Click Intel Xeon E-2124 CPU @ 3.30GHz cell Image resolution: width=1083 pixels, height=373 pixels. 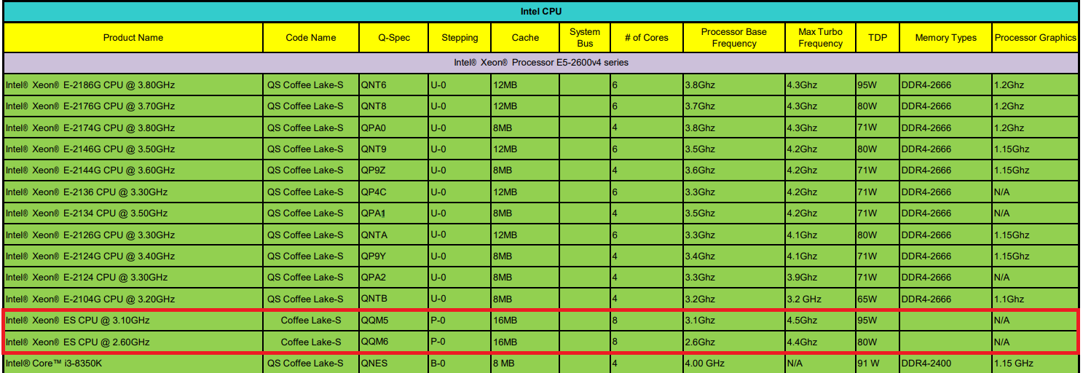click(133, 277)
